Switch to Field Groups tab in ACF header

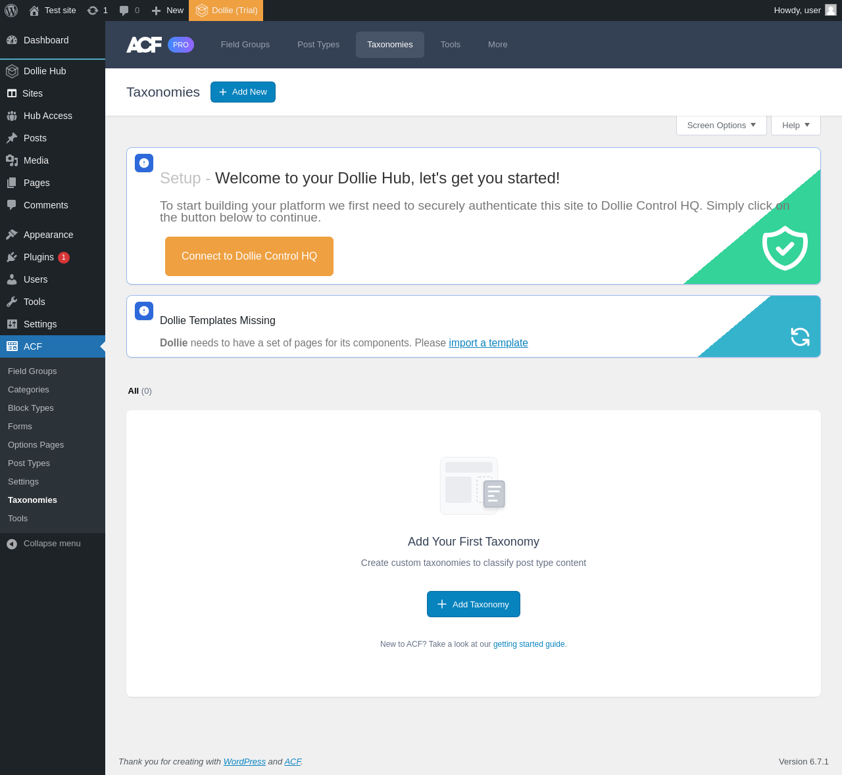coord(245,45)
